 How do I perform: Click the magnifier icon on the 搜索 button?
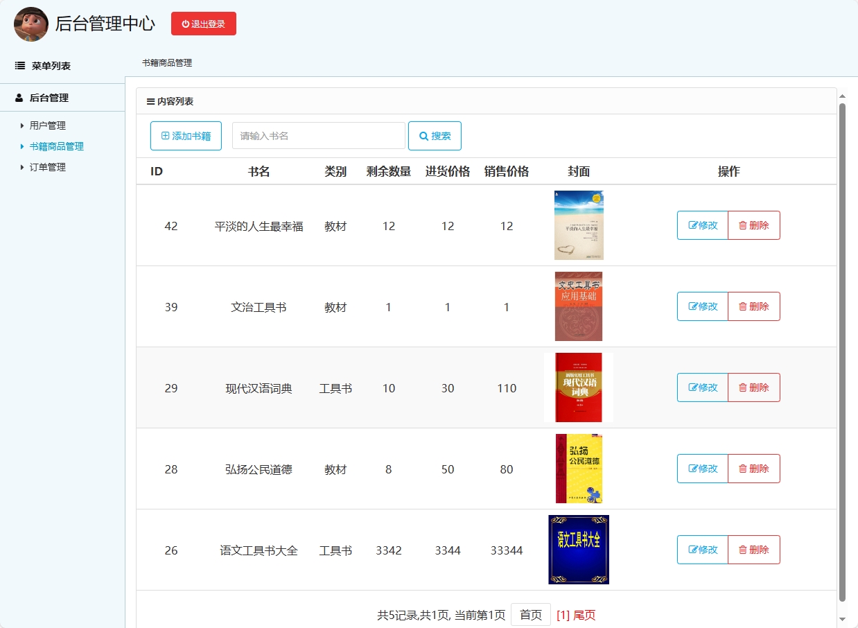(422, 136)
